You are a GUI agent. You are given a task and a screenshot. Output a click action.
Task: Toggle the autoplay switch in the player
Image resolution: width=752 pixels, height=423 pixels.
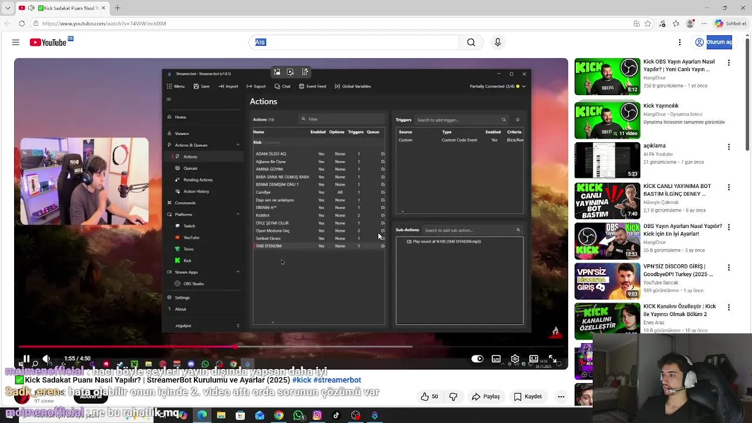[x=477, y=358]
